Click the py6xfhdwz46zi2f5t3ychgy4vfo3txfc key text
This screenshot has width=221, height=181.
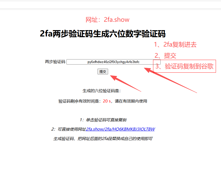coord(113,62)
